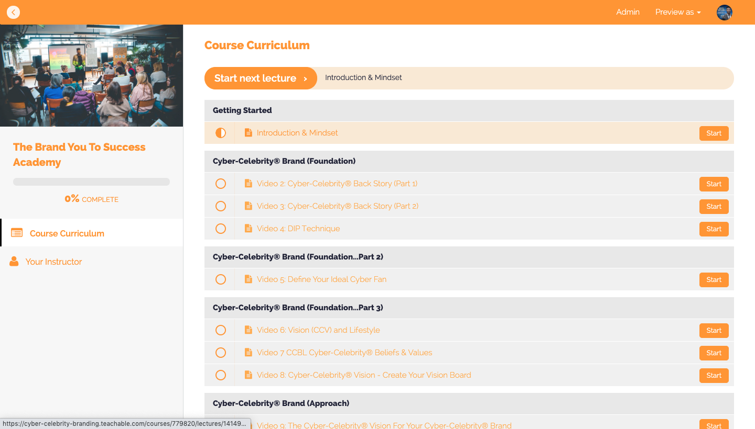Click The Brand You To Success Academy title
Viewport: 755px width, 429px height.
[x=79, y=154]
